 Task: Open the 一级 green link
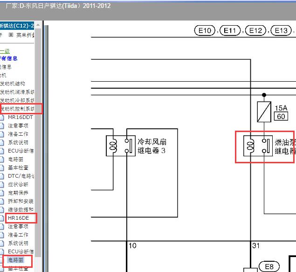pos(5,51)
